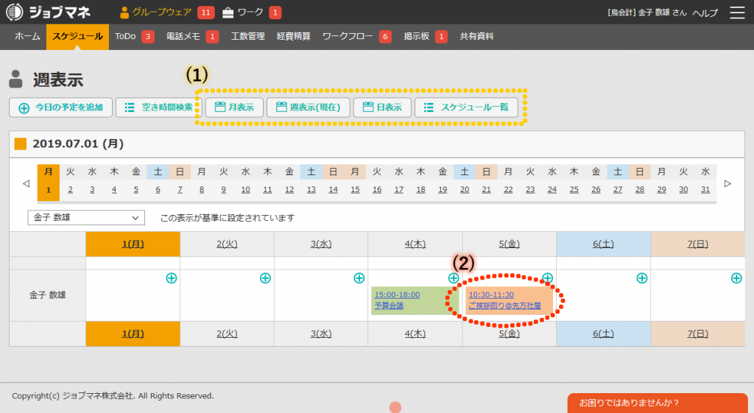The width and height of the screenshot is (754, 413).
Task: Open the 予算会議 event link
Action: 389,306
